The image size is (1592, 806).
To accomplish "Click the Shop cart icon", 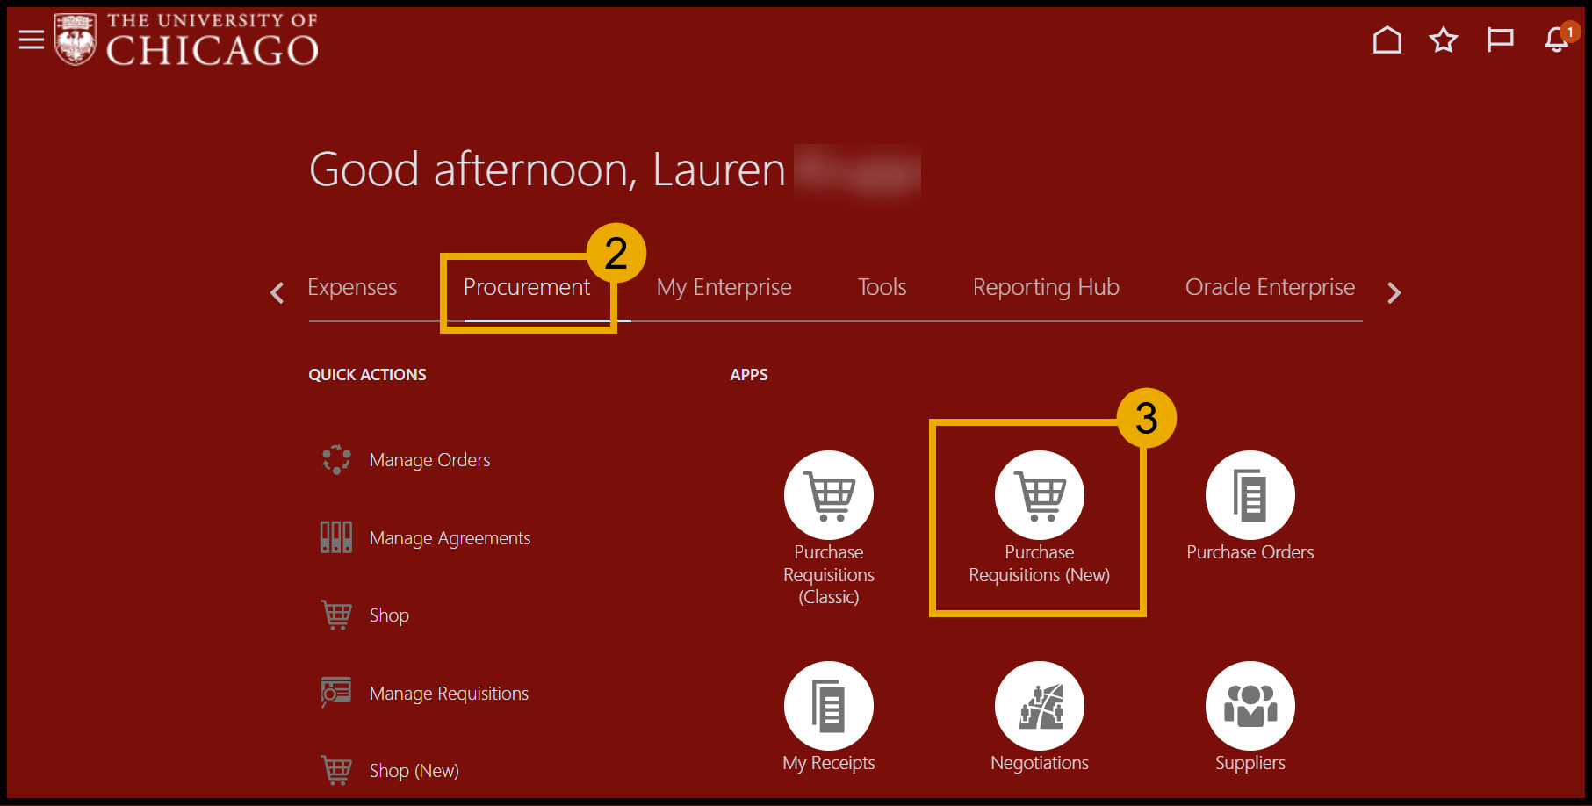I will coord(336,615).
